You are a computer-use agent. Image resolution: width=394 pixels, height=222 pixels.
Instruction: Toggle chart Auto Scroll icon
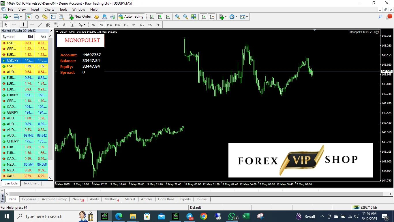tap(204, 17)
